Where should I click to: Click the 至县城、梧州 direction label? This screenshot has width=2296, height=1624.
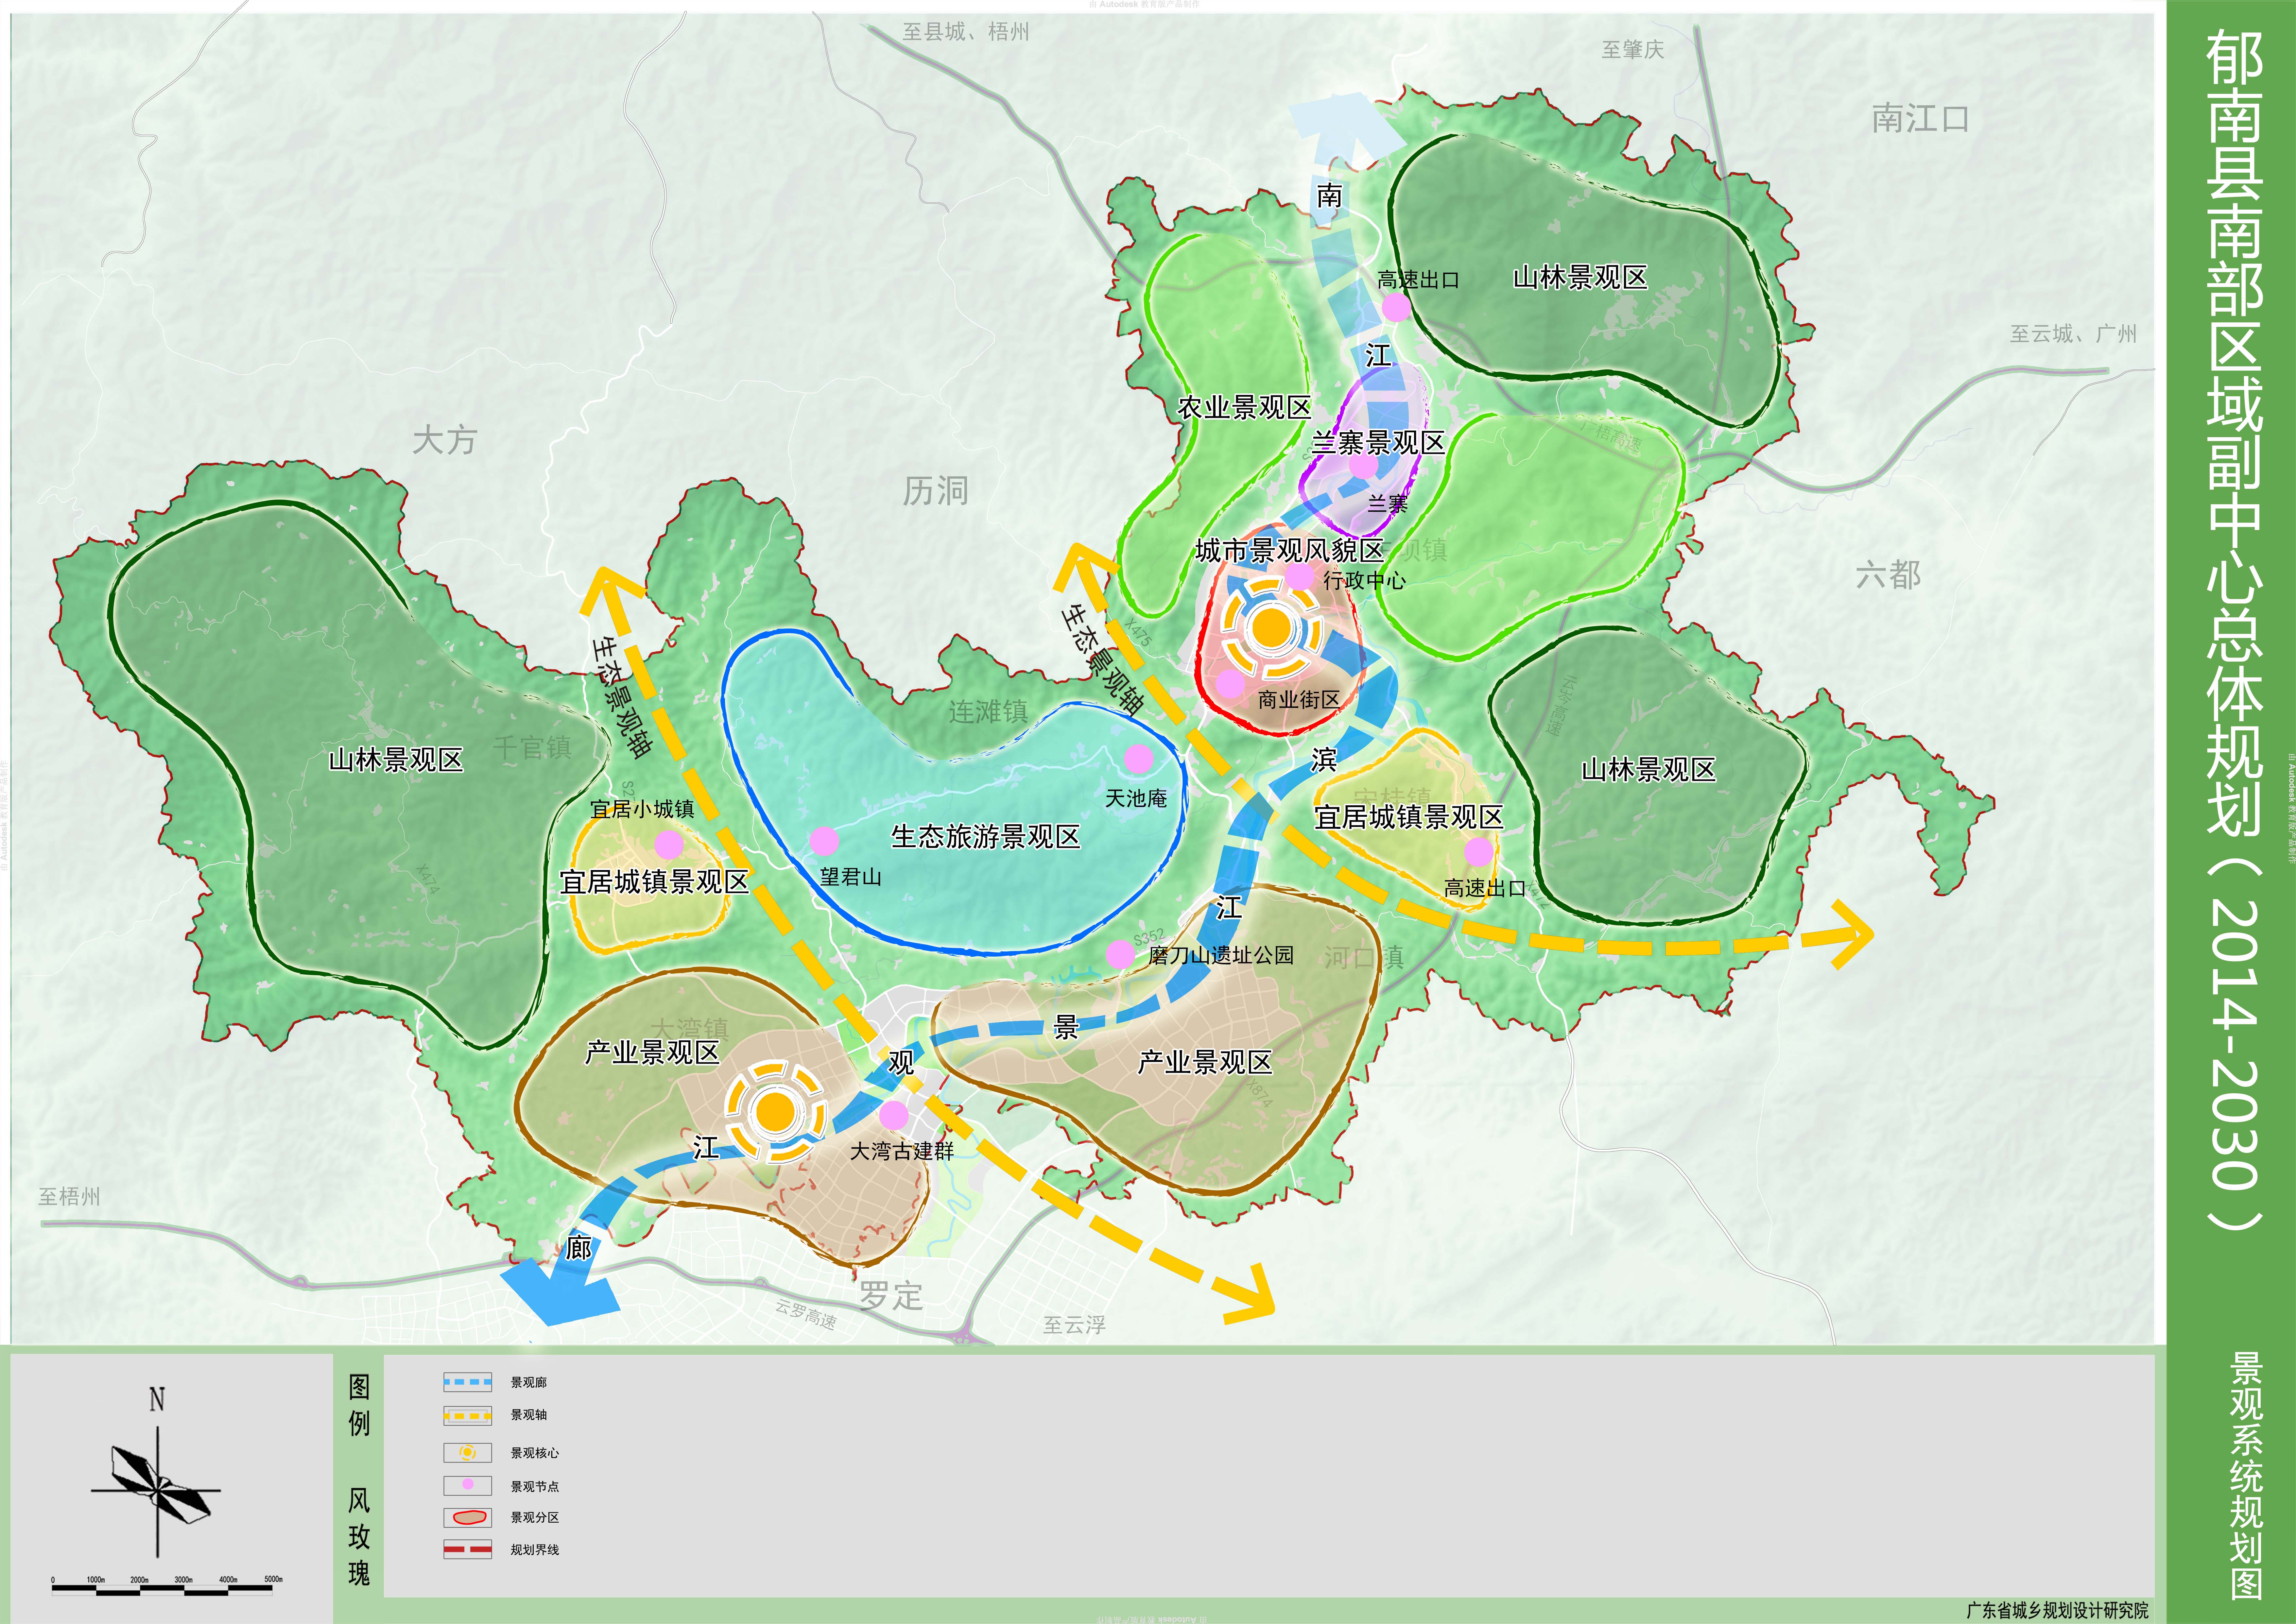[x=966, y=32]
